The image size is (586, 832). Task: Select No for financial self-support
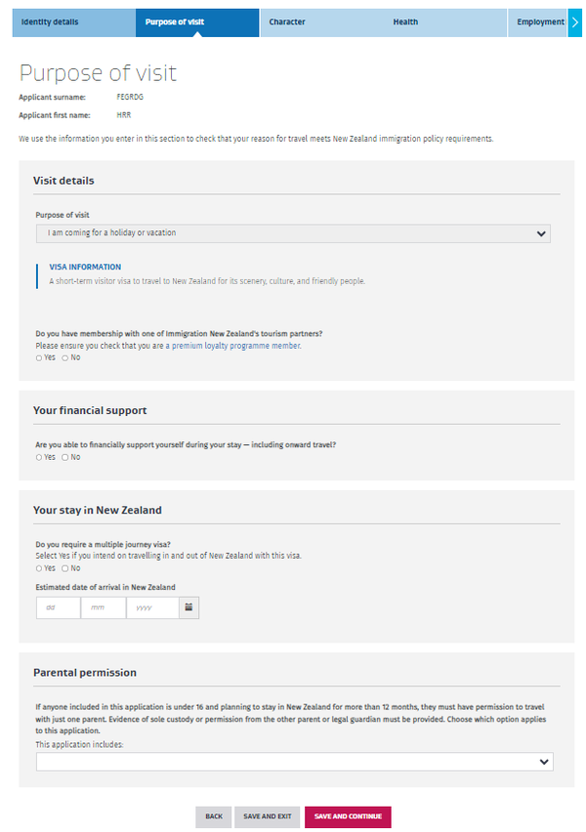click(65, 457)
